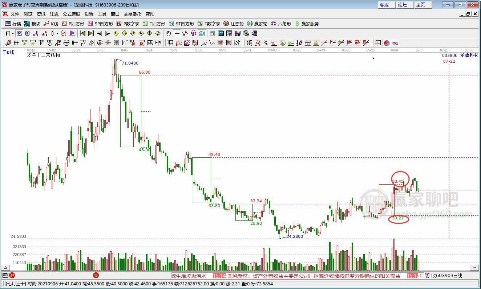This screenshot has width=481, height=289.
Task: Click the black left arrow step-back icon
Action: (100, 33)
